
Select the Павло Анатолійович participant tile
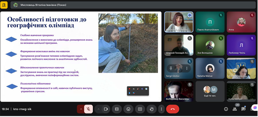pyautogui.click(x=210, y=22)
